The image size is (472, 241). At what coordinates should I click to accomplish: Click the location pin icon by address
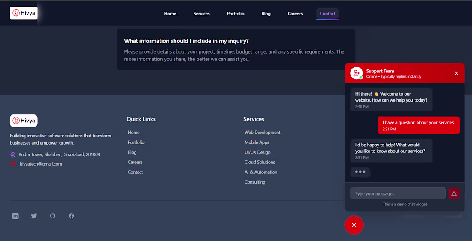click(x=13, y=155)
